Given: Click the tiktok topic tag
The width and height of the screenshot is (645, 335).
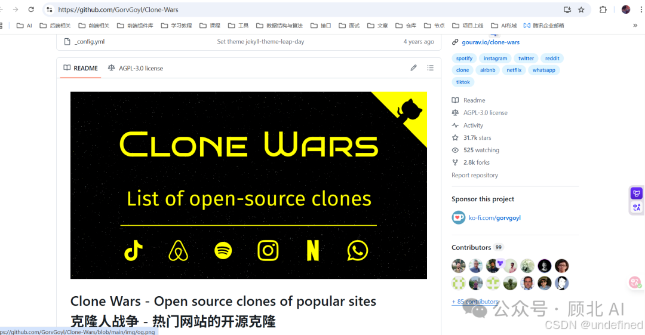Looking at the screenshot, I should click(463, 82).
